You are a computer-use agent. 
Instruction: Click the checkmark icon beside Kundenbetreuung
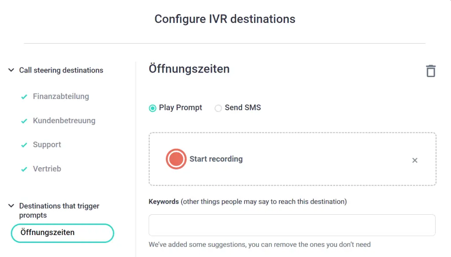pos(24,121)
